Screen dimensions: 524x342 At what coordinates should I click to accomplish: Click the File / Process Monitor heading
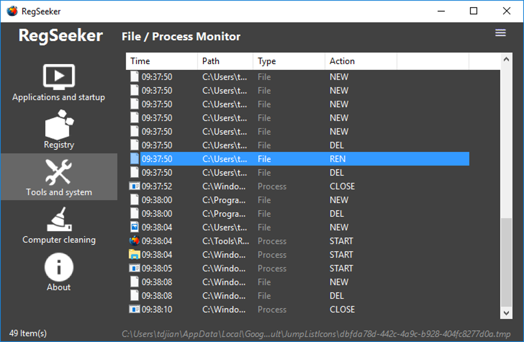(181, 36)
